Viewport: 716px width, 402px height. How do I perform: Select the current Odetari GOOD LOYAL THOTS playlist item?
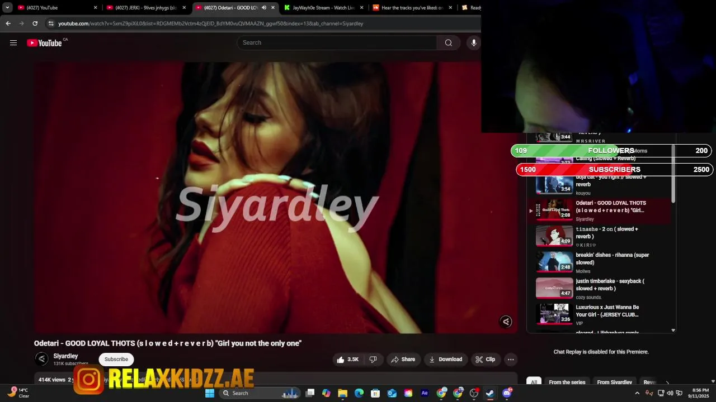600,210
